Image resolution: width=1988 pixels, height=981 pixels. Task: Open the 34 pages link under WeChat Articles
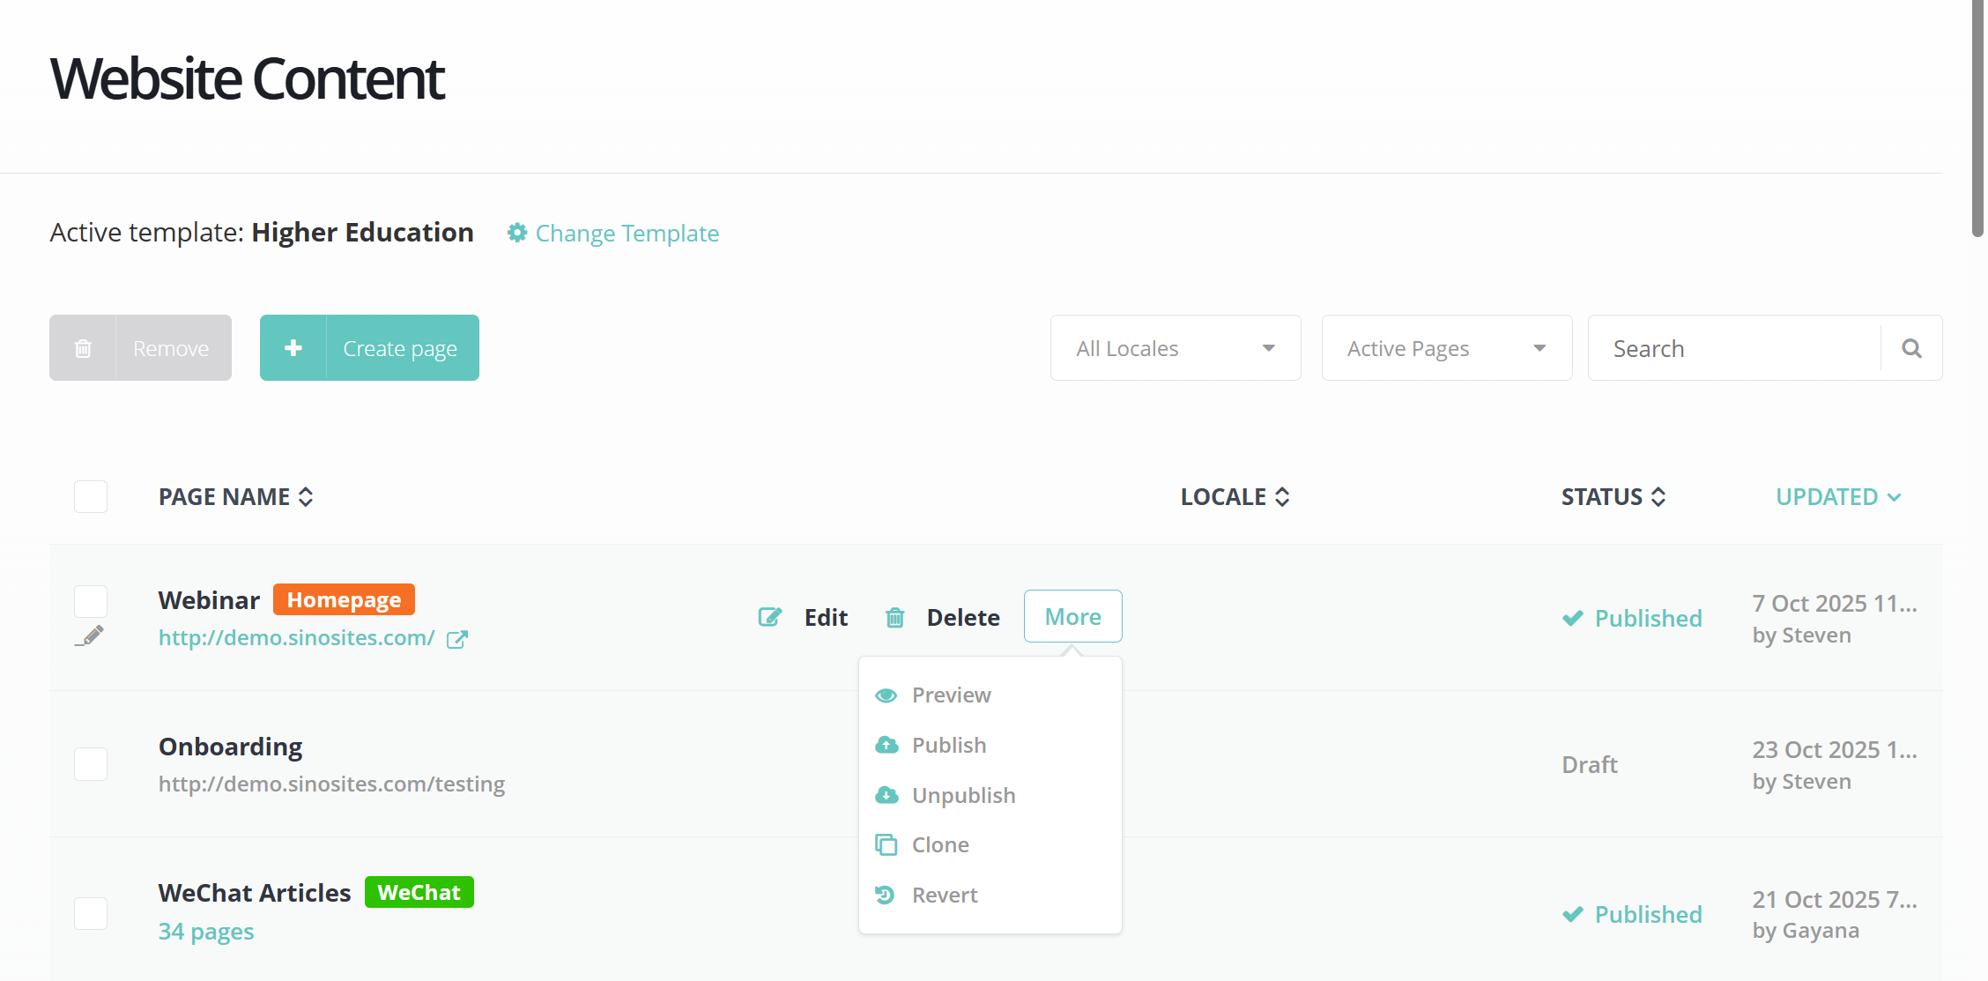[x=206, y=932]
